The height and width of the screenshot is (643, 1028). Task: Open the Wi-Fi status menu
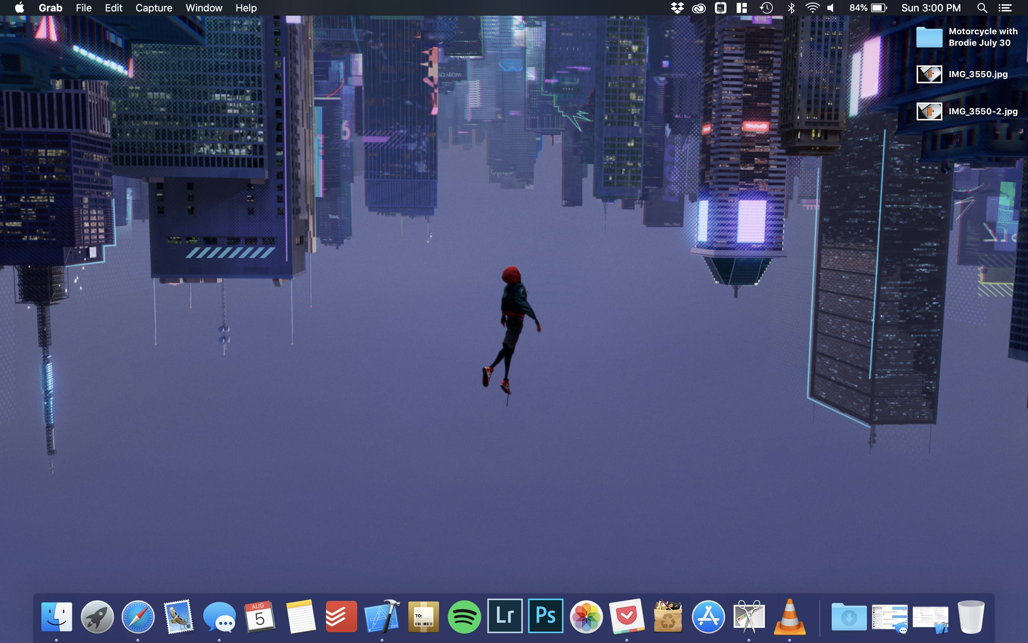(x=812, y=8)
